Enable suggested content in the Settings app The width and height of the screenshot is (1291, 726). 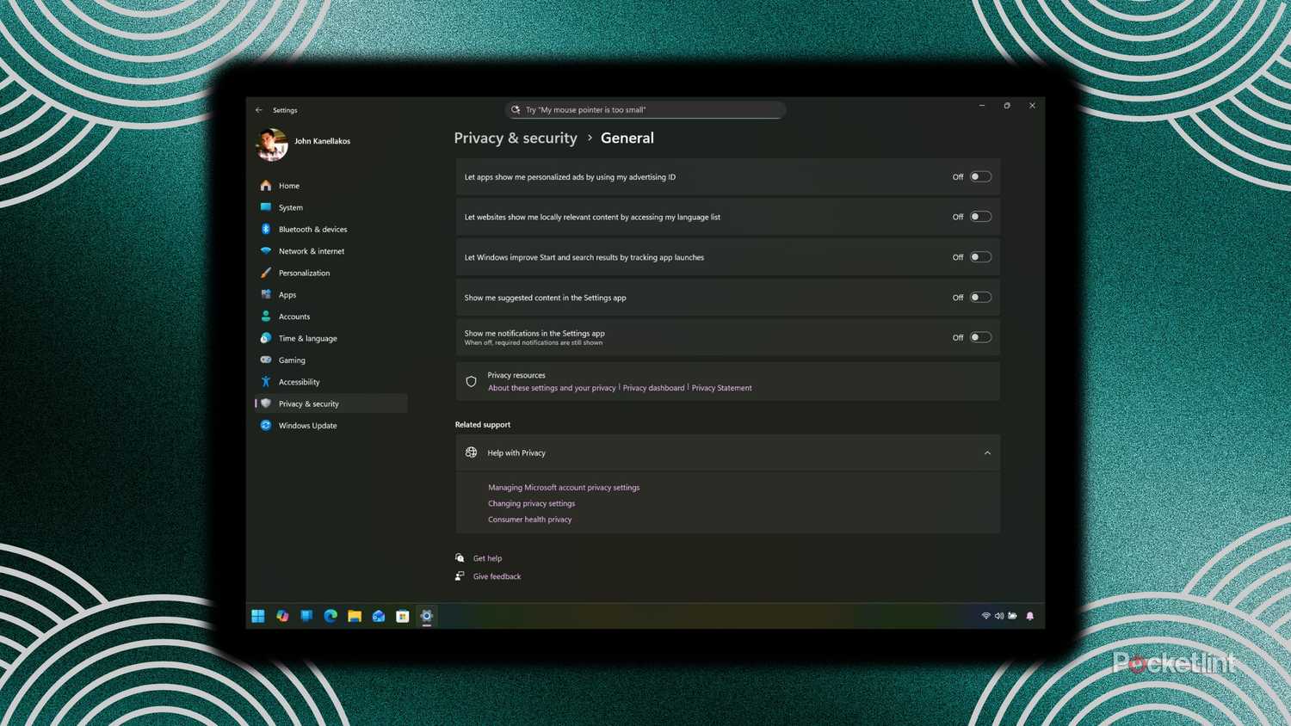point(979,297)
